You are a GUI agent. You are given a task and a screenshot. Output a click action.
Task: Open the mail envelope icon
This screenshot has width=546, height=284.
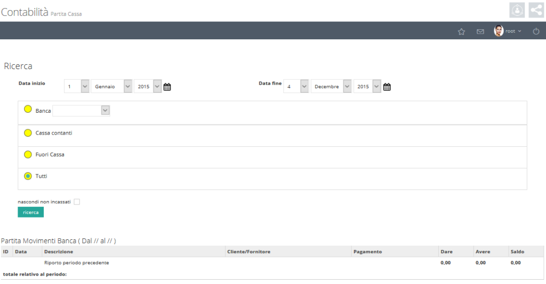pyautogui.click(x=480, y=31)
